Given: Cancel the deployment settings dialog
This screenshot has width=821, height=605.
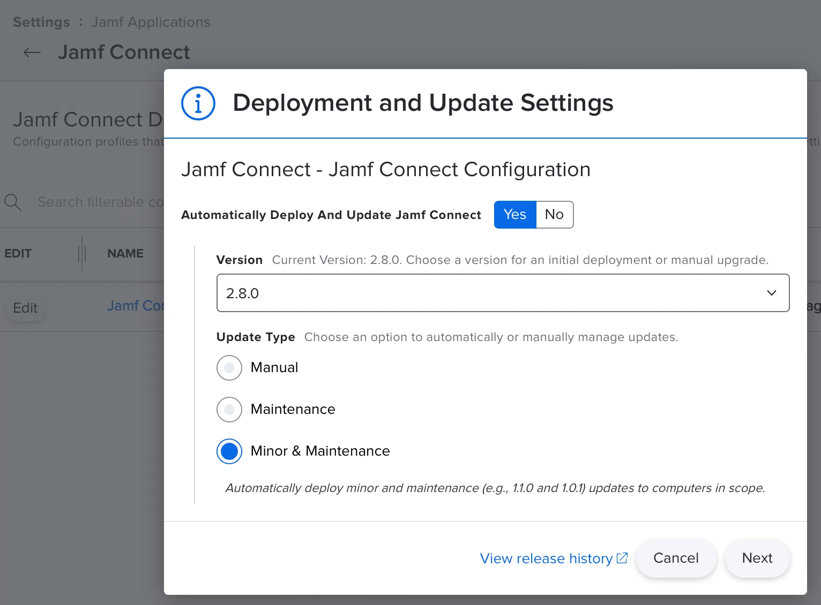Looking at the screenshot, I should [676, 558].
